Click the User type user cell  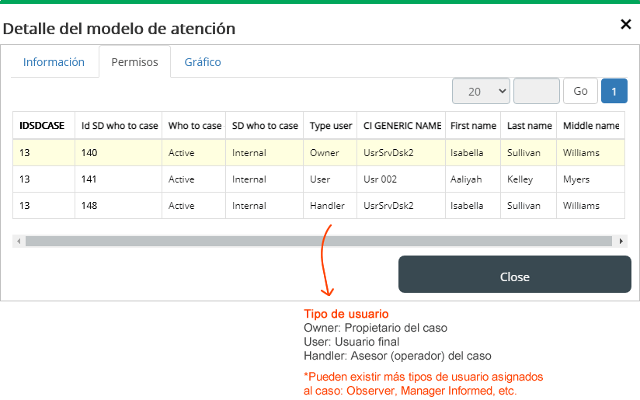click(330, 179)
